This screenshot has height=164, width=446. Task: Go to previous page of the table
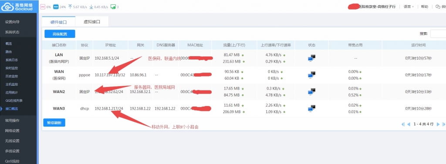tap(409, 124)
